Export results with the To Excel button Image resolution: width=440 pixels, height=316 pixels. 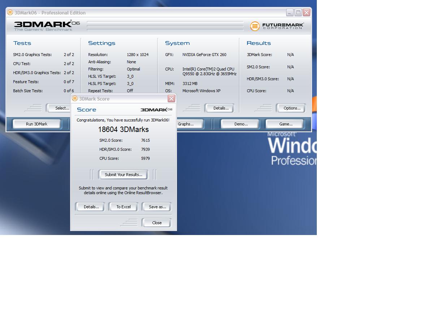124,207
